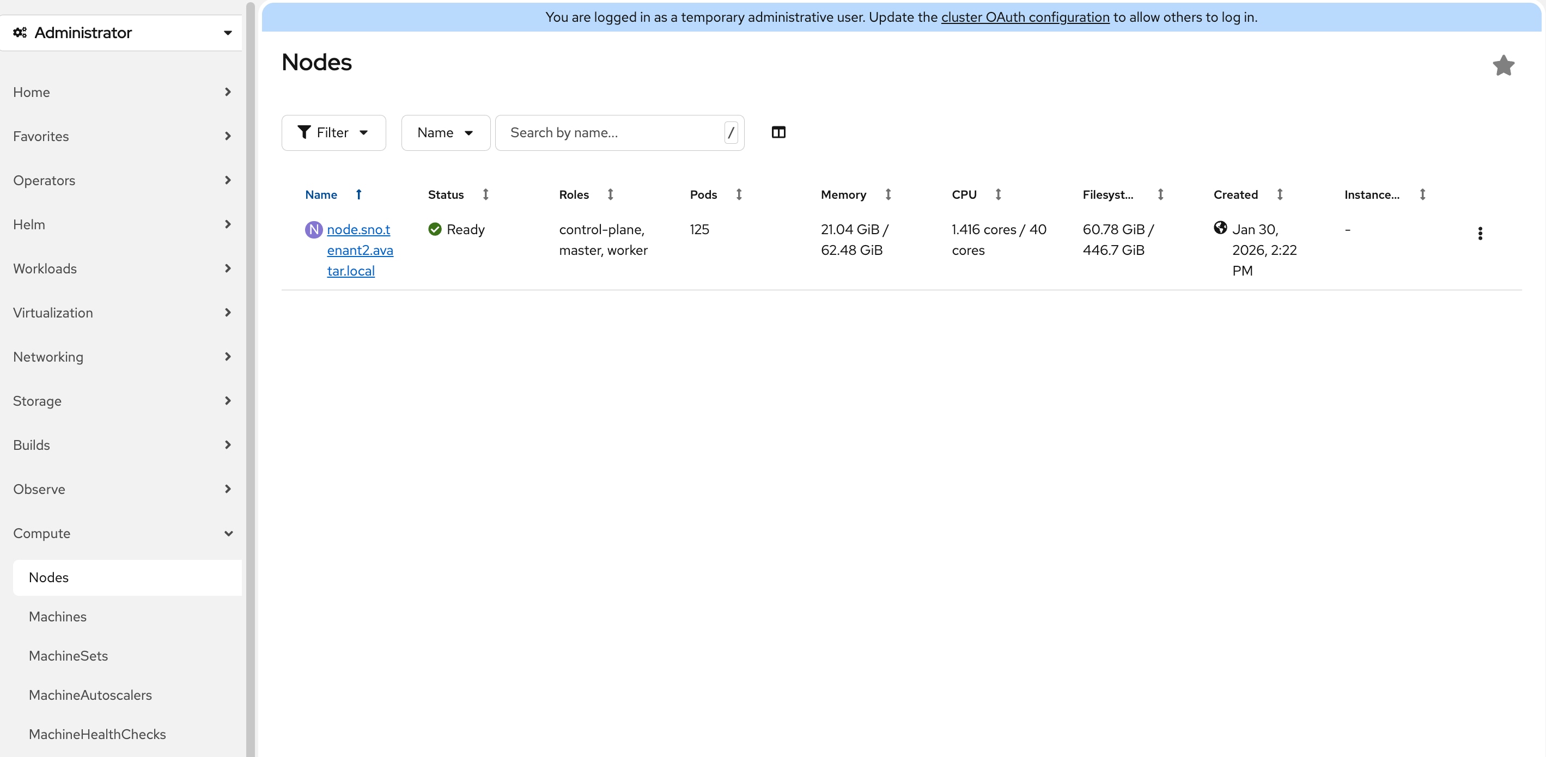The height and width of the screenshot is (757, 1546).
Task: Select Nodes in Compute menu
Action: [x=127, y=578]
